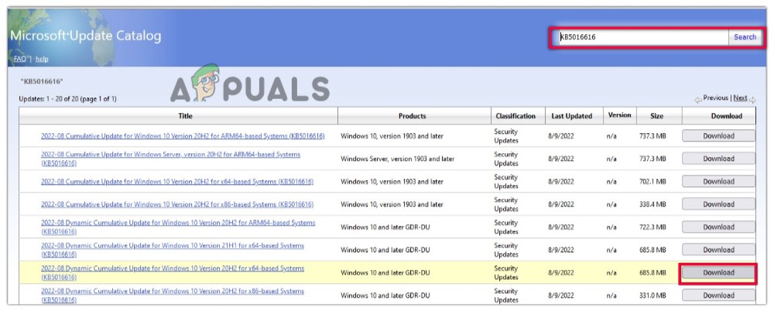Open Cumulative Update Windows Server 20H2 ARM64 link
The width and height of the screenshot is (774, 321).
(x=170, y=159)
